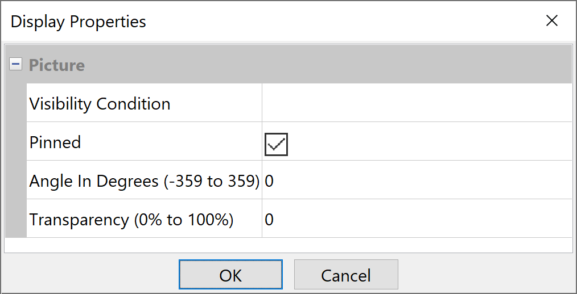This screenshot has width=577, height=294.
Task: Click the Display Properties title bar text
Action: [x=79, y=22]
